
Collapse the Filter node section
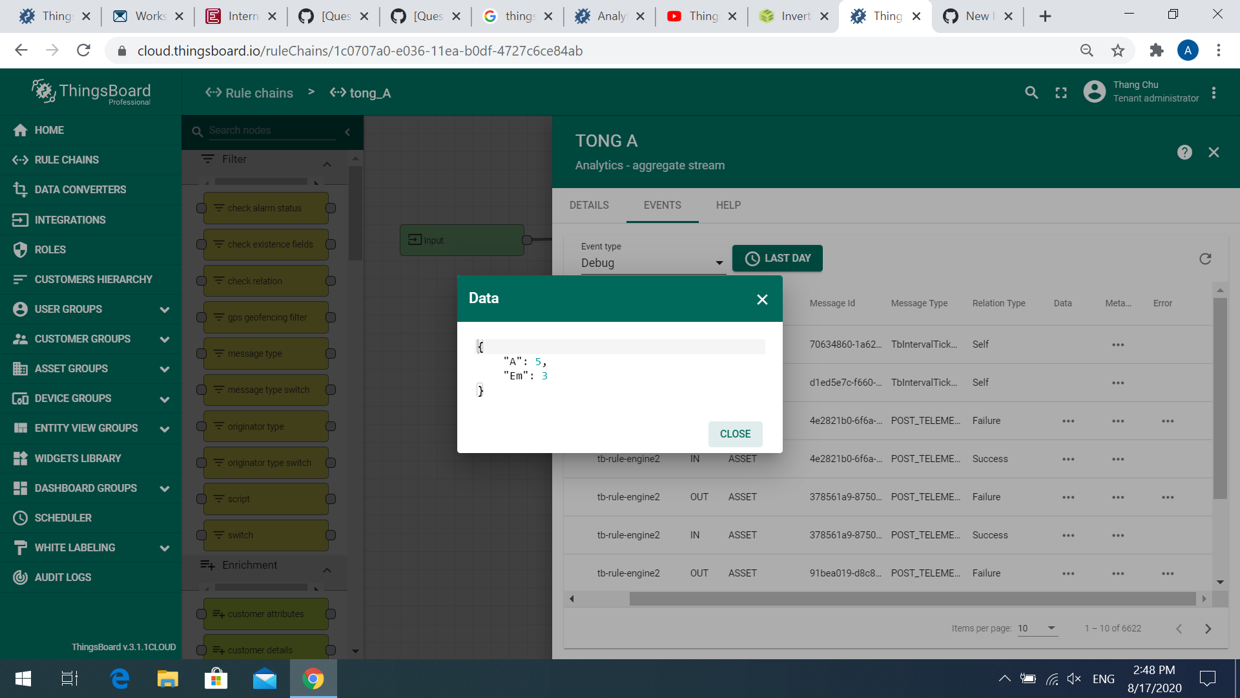[x=328, y=164]
